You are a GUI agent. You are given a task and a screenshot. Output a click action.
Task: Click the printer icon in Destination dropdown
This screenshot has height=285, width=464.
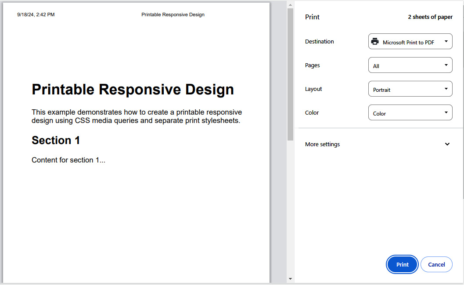pyautogui.click(x=374, y=41)
